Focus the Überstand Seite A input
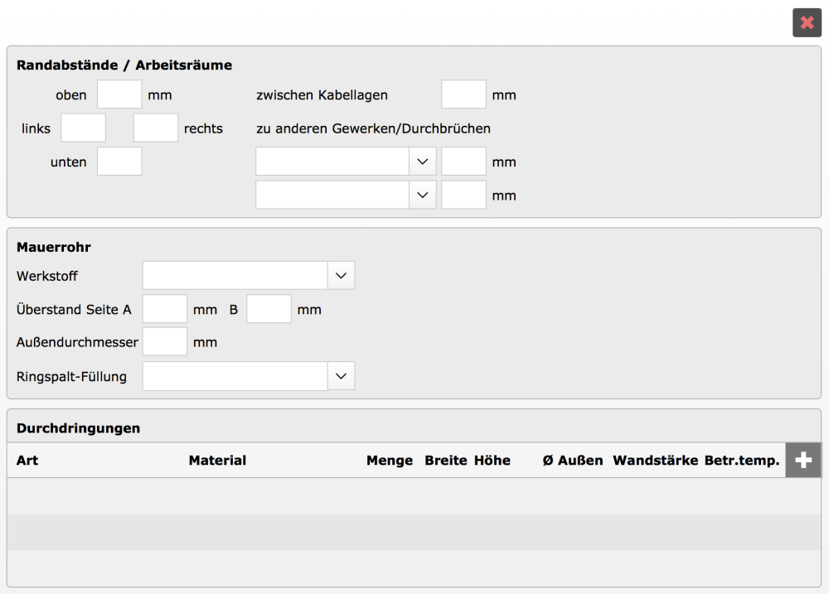This screenshot has width=829, height=594. [x=165, y=309]
